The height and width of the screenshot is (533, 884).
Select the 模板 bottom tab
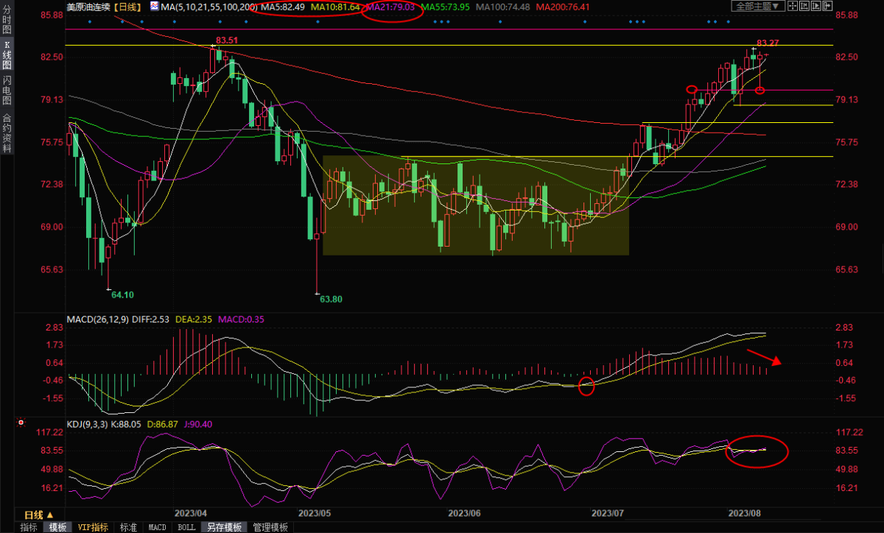57,527
